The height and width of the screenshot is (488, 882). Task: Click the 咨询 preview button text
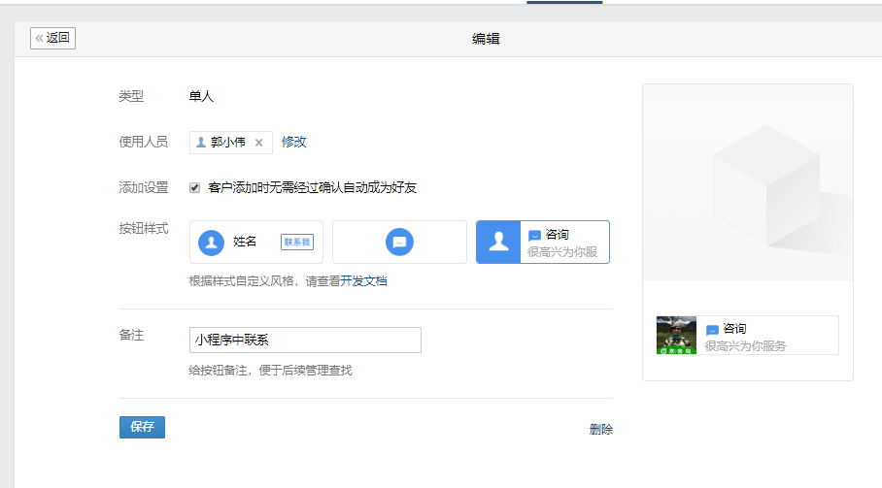tap(734, 329)
